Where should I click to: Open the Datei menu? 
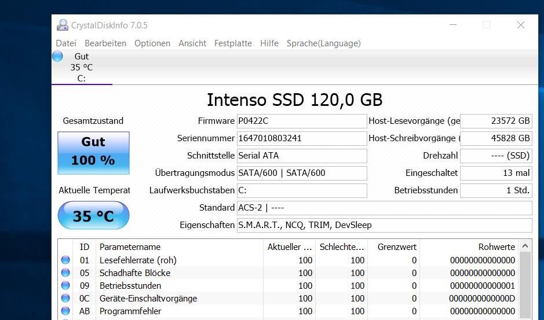point(66,43)
